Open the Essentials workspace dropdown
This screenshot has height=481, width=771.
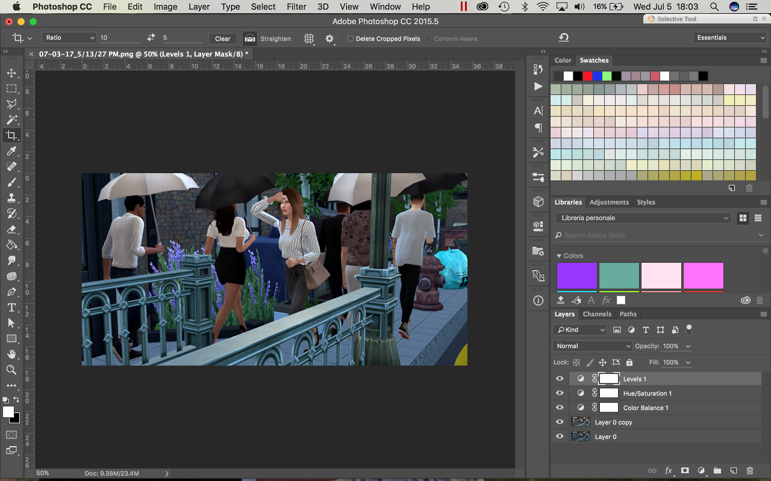(x=730, y=38)
